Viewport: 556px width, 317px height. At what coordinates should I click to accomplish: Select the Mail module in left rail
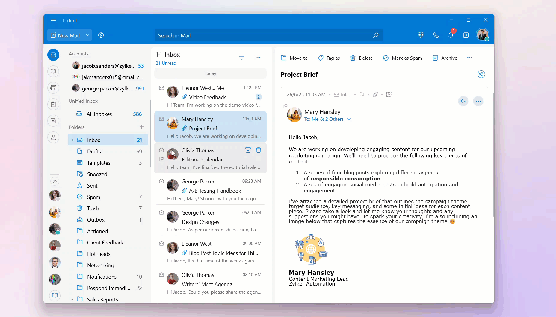tap(53, 55)
